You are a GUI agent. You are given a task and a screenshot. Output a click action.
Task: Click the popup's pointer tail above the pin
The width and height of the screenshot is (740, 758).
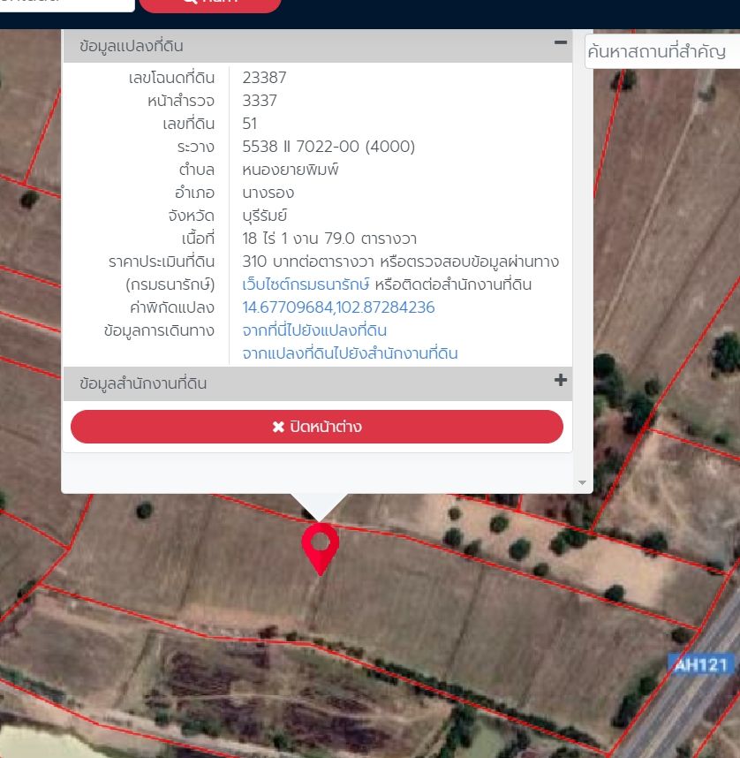pyautogui.click(x=319, y=506)
